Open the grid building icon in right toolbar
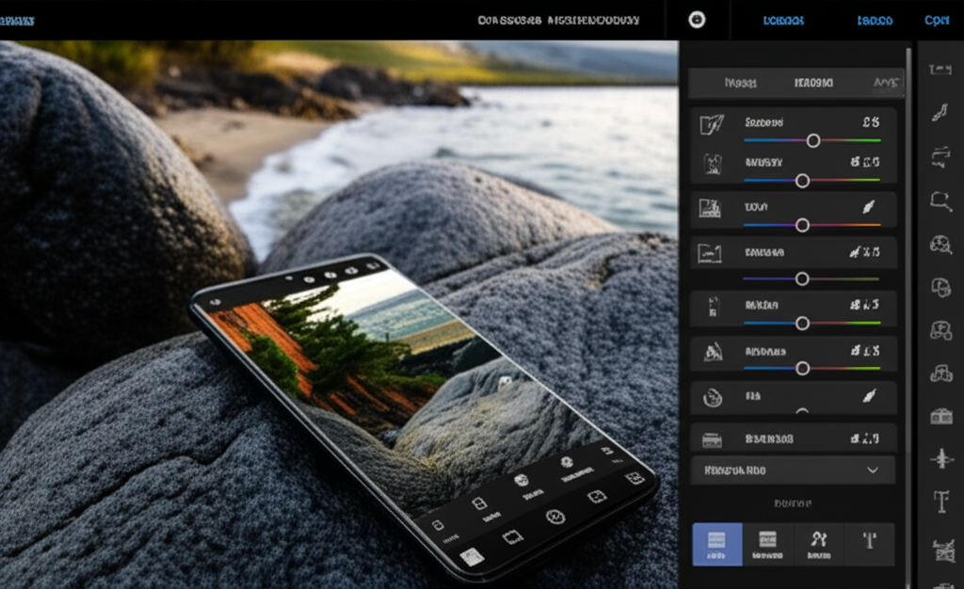Image resolution: width=964 pixels, height=589 pixels. point(941,417)
